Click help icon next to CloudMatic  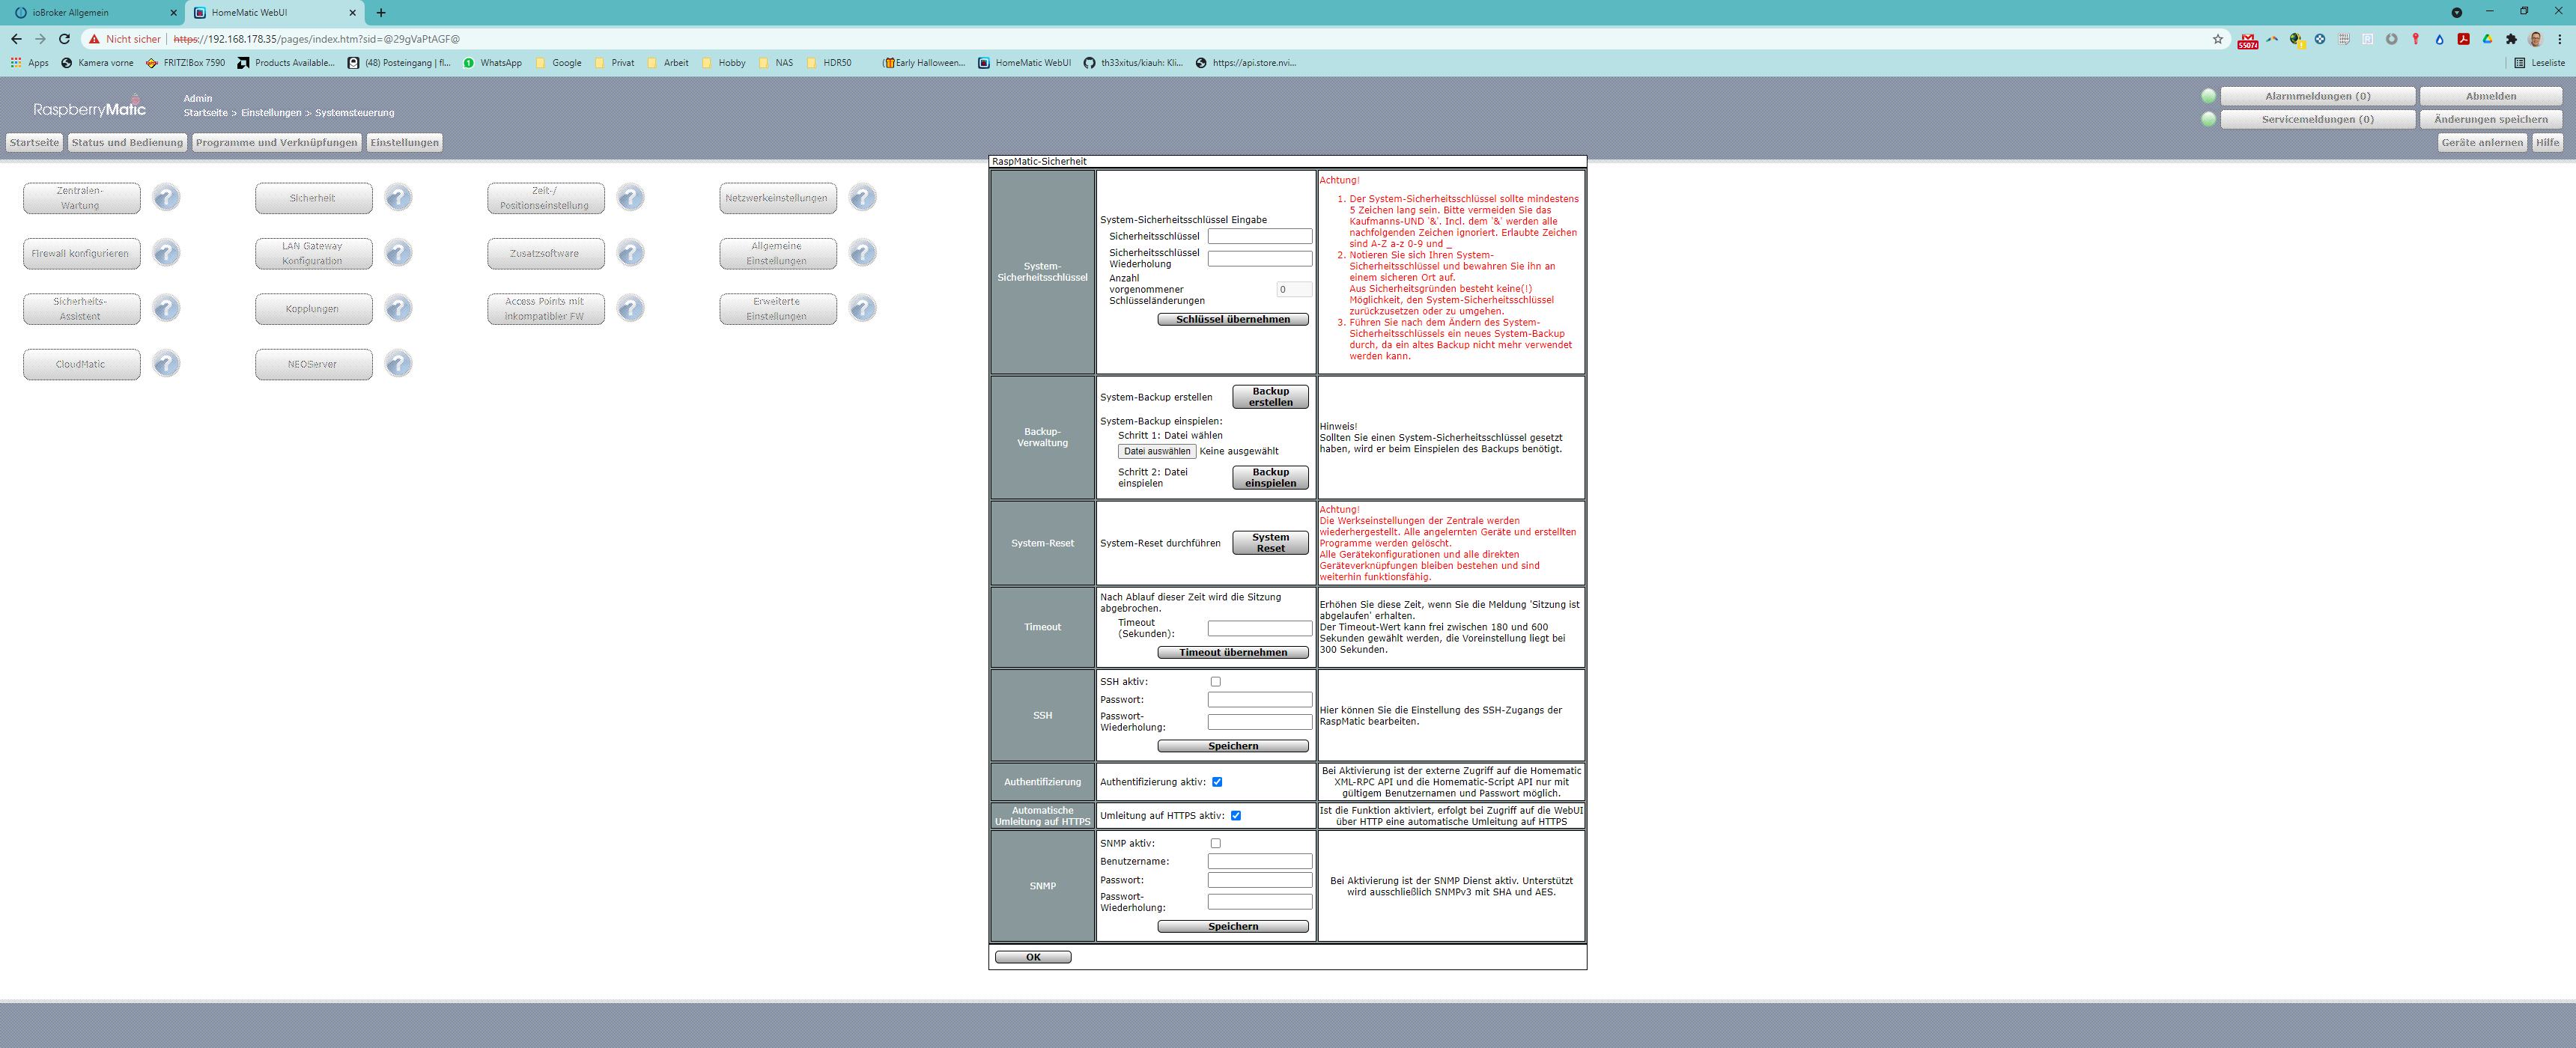(x=167, y=364)
